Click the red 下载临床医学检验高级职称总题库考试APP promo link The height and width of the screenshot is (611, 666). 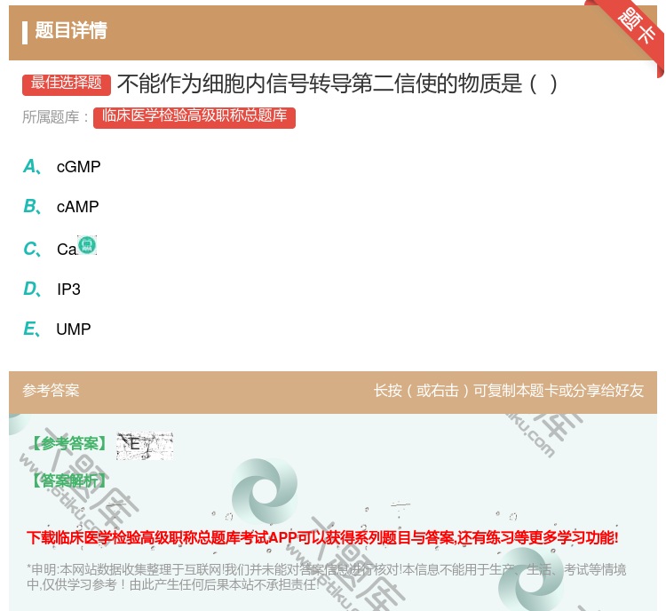coord(322,537)
